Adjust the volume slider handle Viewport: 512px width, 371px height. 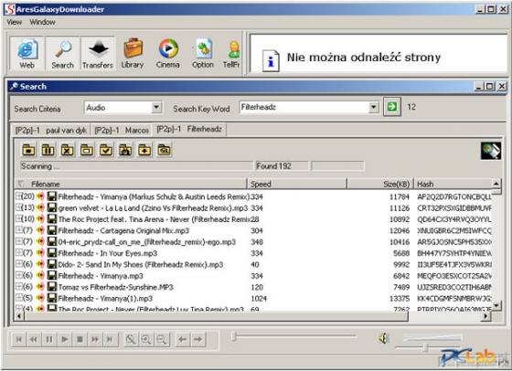425,347
